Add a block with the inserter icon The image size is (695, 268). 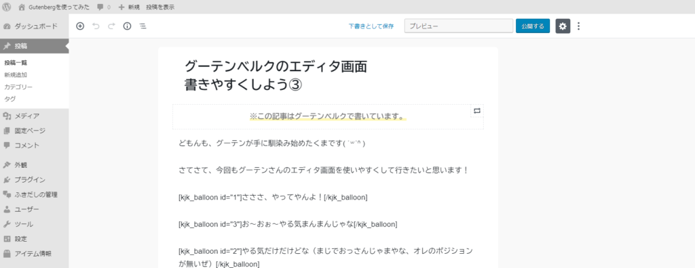tap(80, 26)
